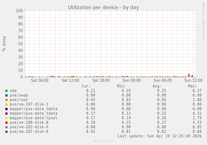This screenshot has height=145, width=207.
Task: Click the vm-102-disk-0 Max value 0.05
Action: click(x=197, y=127)
